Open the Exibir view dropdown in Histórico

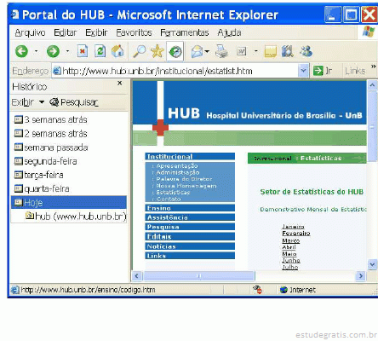click(28, 102)
